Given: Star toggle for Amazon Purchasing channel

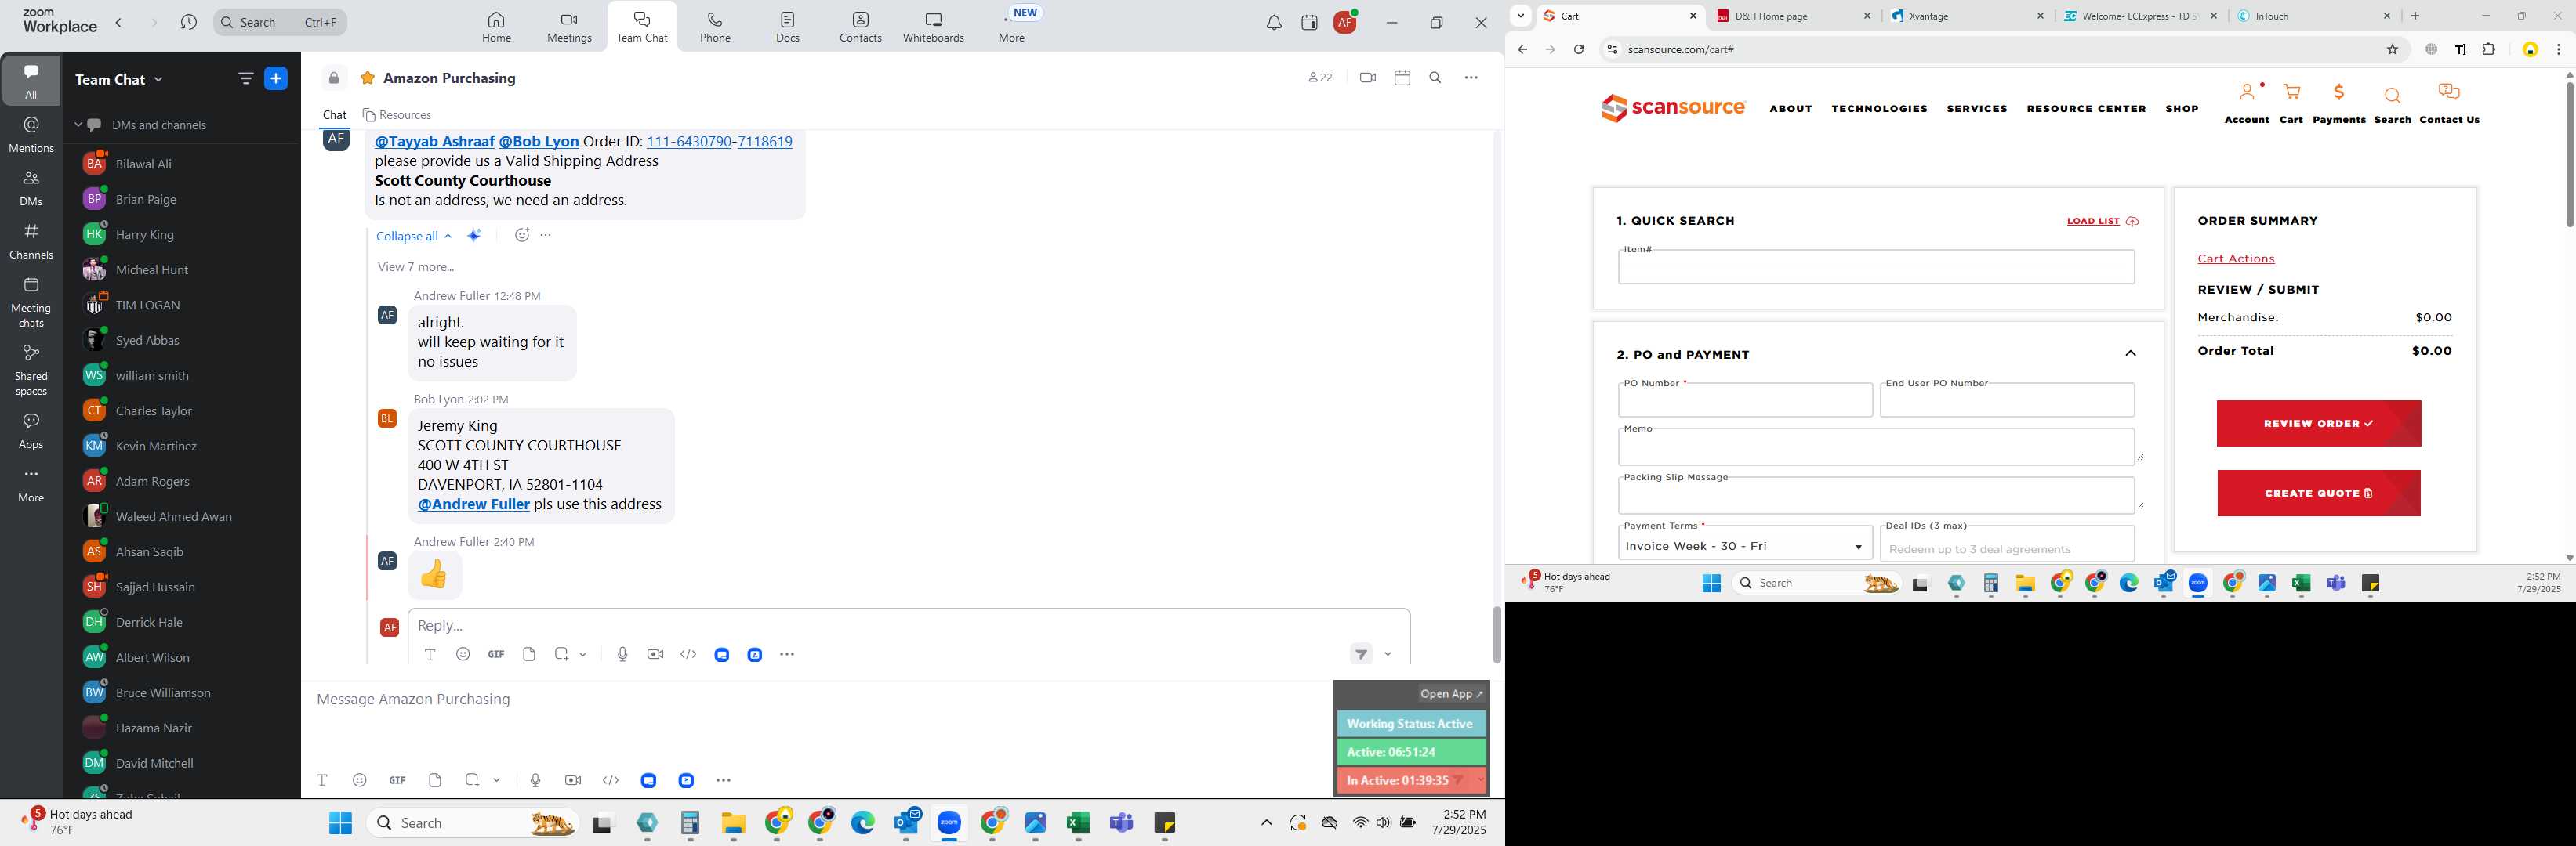Looking at the screenshot, I should click(367, 78).
